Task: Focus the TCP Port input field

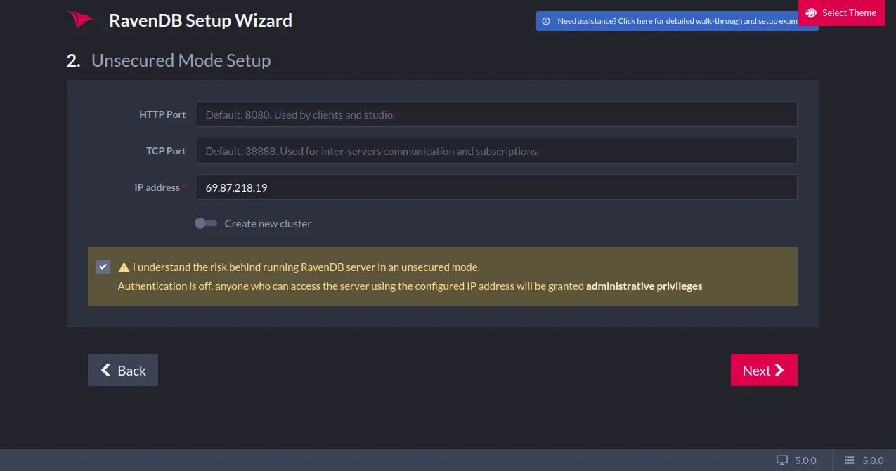Action: [x=497, y=151]
